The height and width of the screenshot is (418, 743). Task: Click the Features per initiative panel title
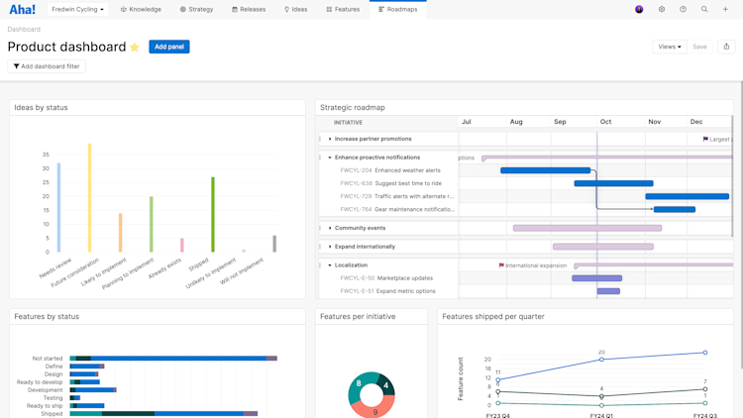[358, 317]
